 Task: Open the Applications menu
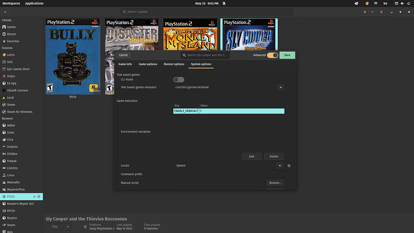pyautogui.click(x=34, y=4)
